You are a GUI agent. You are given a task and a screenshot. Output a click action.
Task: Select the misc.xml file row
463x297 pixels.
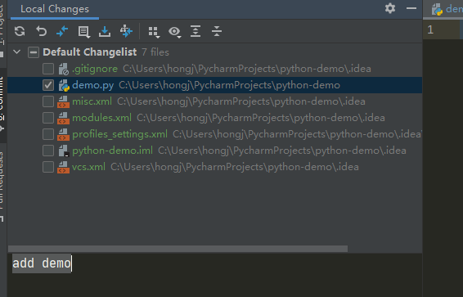pos(214,101)
